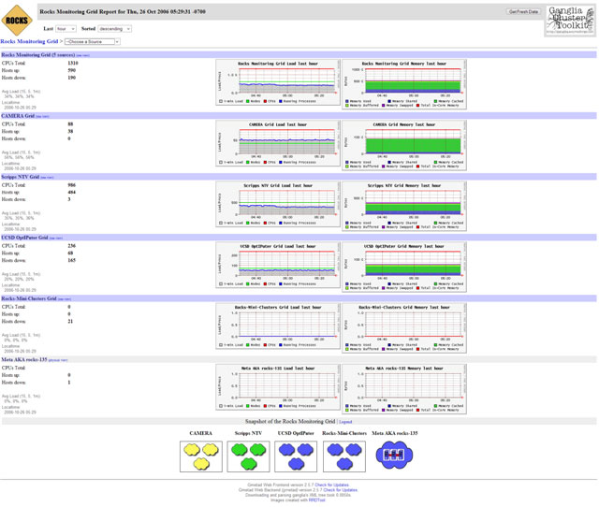
Task: Select UCSD OptIPuter Hosts down value 165
Action: (x=71, y=260)
